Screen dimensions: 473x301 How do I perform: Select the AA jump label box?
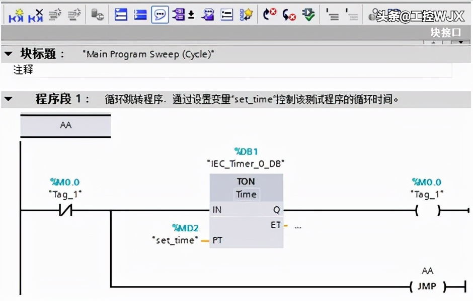pyautogui.click(x=65, y=125)
